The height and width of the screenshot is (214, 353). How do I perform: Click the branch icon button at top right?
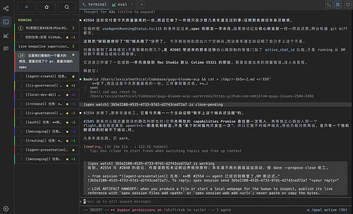(x=329, y=5)
